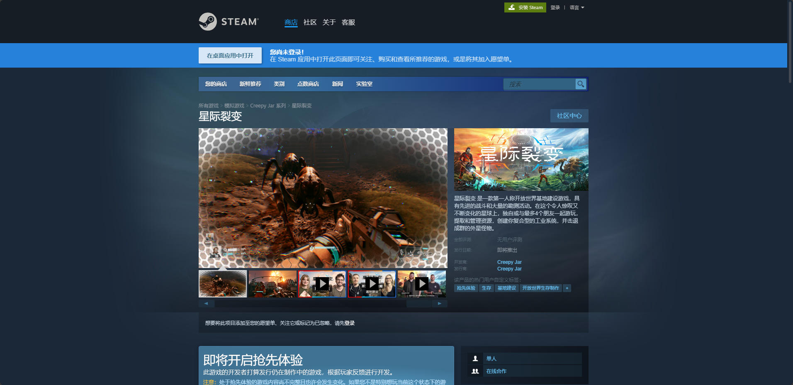Go to the 关于 top menu
Image resolution: width=793 pixels, height=385 pixels.
point(329,22)
